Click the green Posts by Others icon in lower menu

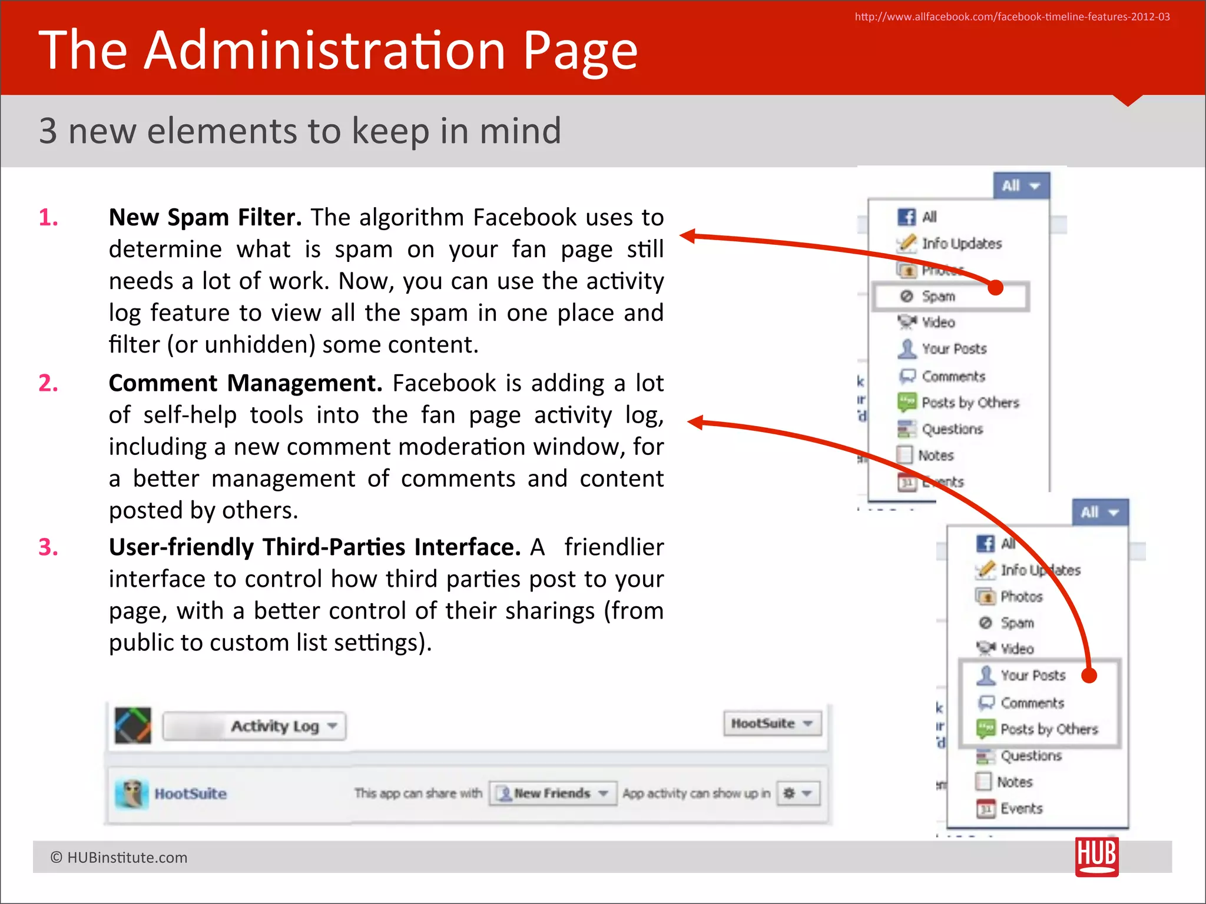click(x=986, y=729)
